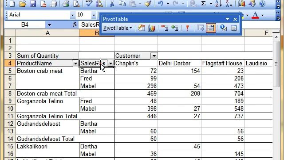284x160 pixels.
Task: Run the Spelling check icon
Action: (x=89, y=3)
